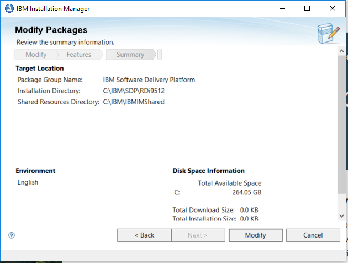Cancel the Modify Packages wizard
The width and height of the screenshot is (348, 263).
tap(313, 235)
